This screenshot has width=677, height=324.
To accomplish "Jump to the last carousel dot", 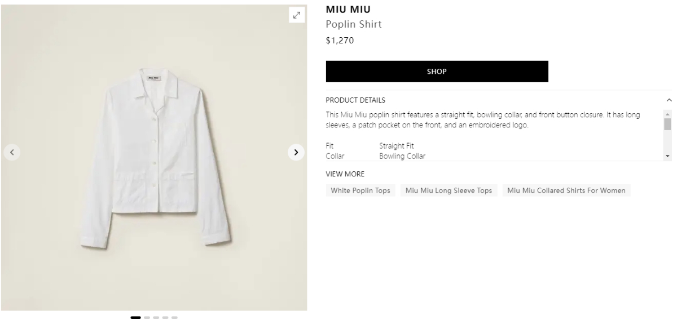I will (174, 318).
